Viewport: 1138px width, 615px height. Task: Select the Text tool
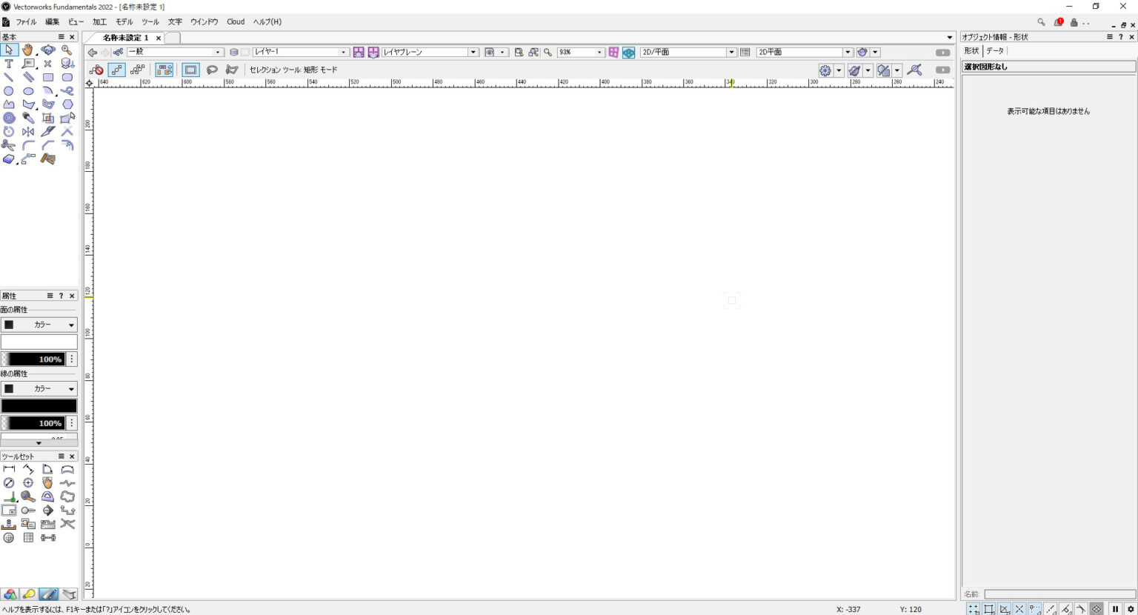pos(9,64)
